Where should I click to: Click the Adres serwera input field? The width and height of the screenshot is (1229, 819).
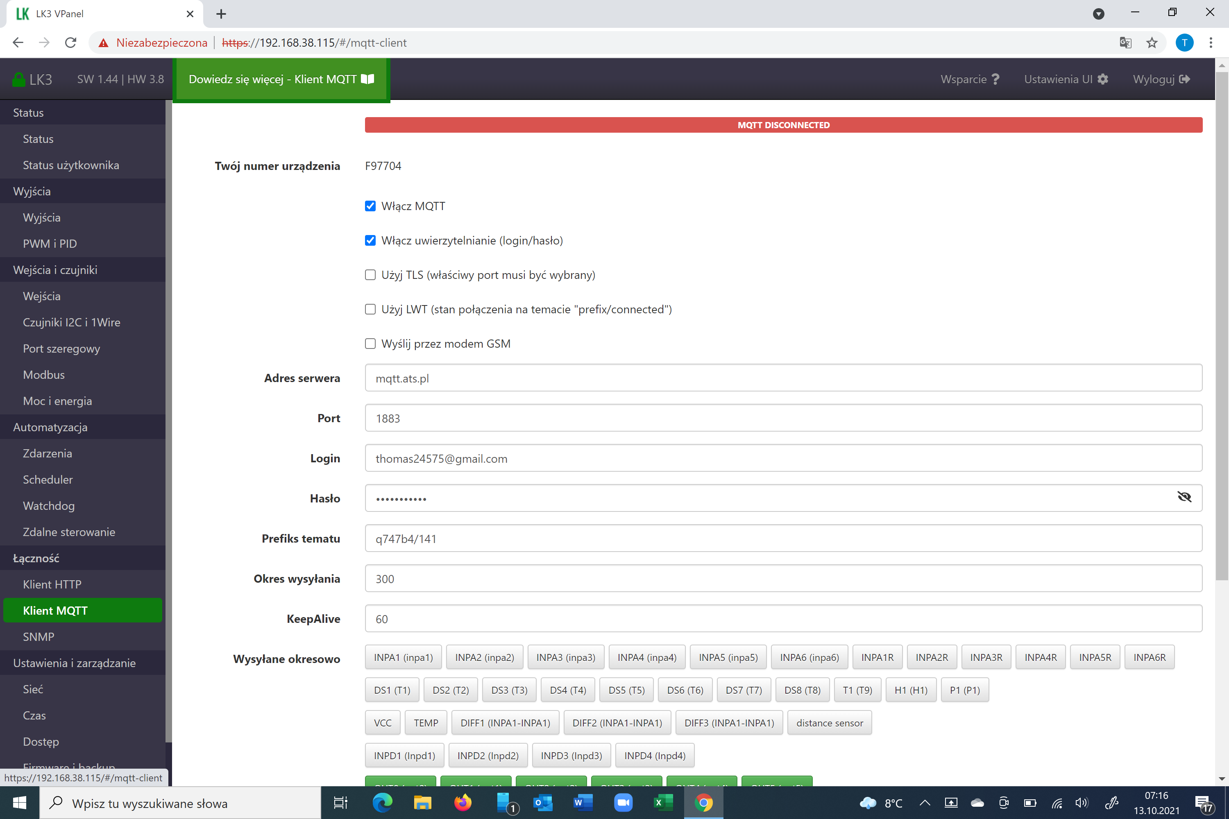783,378
